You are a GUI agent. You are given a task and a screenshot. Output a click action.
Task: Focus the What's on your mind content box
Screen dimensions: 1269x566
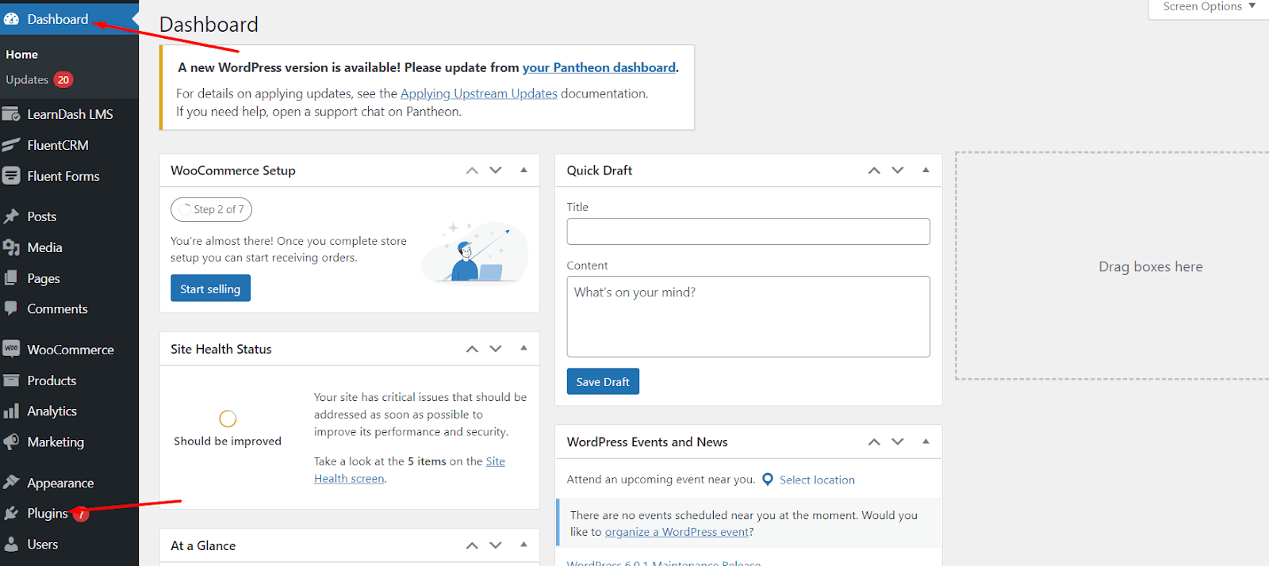coord(748,316)
